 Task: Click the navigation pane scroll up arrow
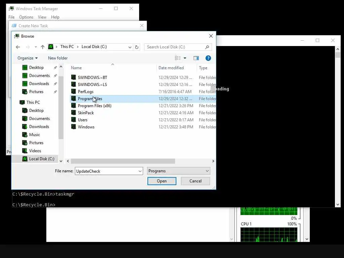coord(61,67)
